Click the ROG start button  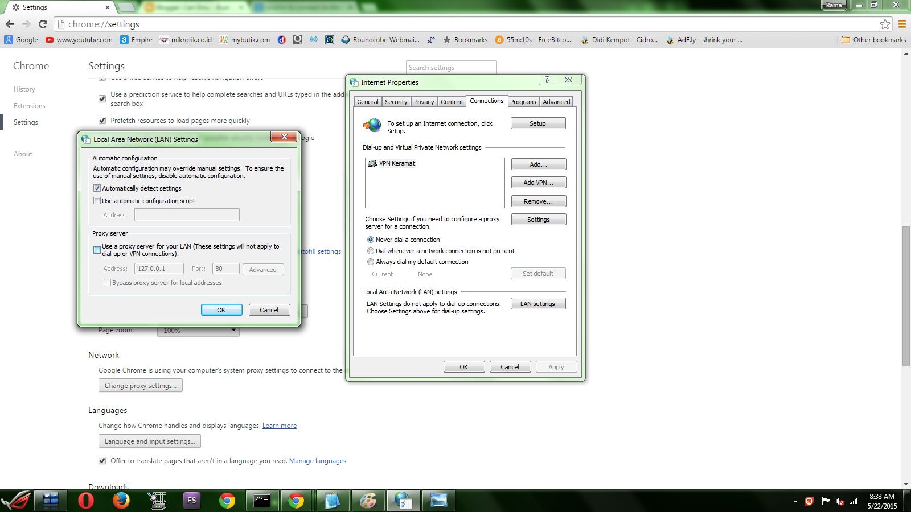[16, 501]
